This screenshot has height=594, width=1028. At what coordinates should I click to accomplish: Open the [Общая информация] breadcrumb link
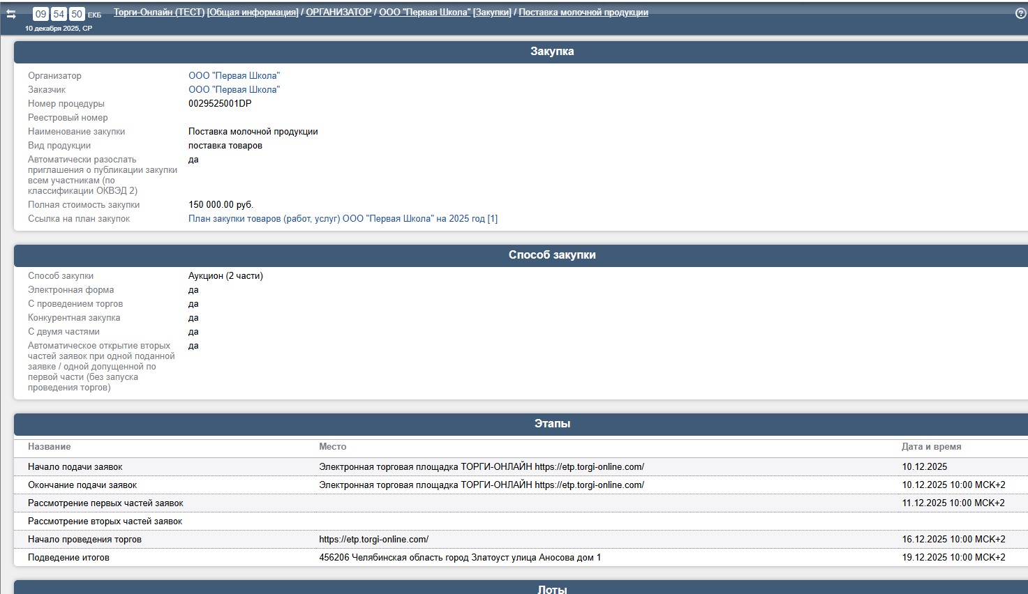[x=253, y=13]
